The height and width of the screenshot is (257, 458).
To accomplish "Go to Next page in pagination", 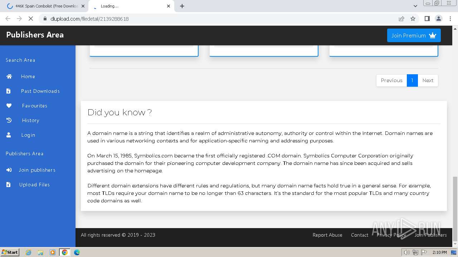I will [428, 80].
